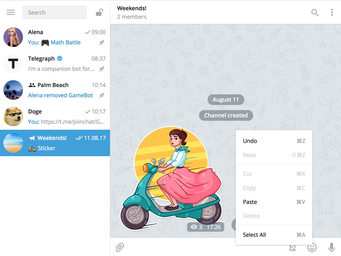This screenshot has width=341, height=256.
Task: Choose Redo from context menu
Action: [274, 155]
